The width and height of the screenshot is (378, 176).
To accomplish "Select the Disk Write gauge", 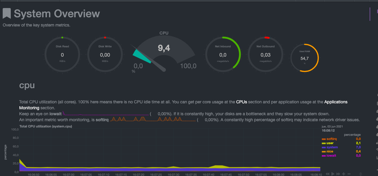I will [105, 55].
